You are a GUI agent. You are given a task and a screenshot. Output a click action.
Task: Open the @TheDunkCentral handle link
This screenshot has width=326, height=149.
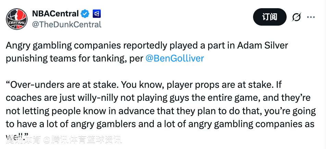[x=66, y=25]
